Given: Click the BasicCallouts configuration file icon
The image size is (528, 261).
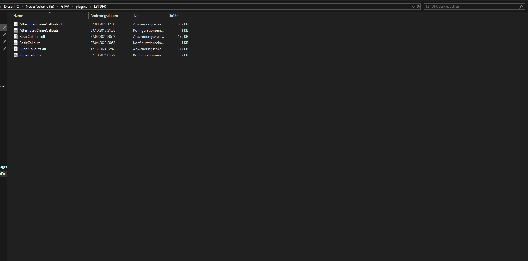Looking at the screenshot, I should [16, 43].
